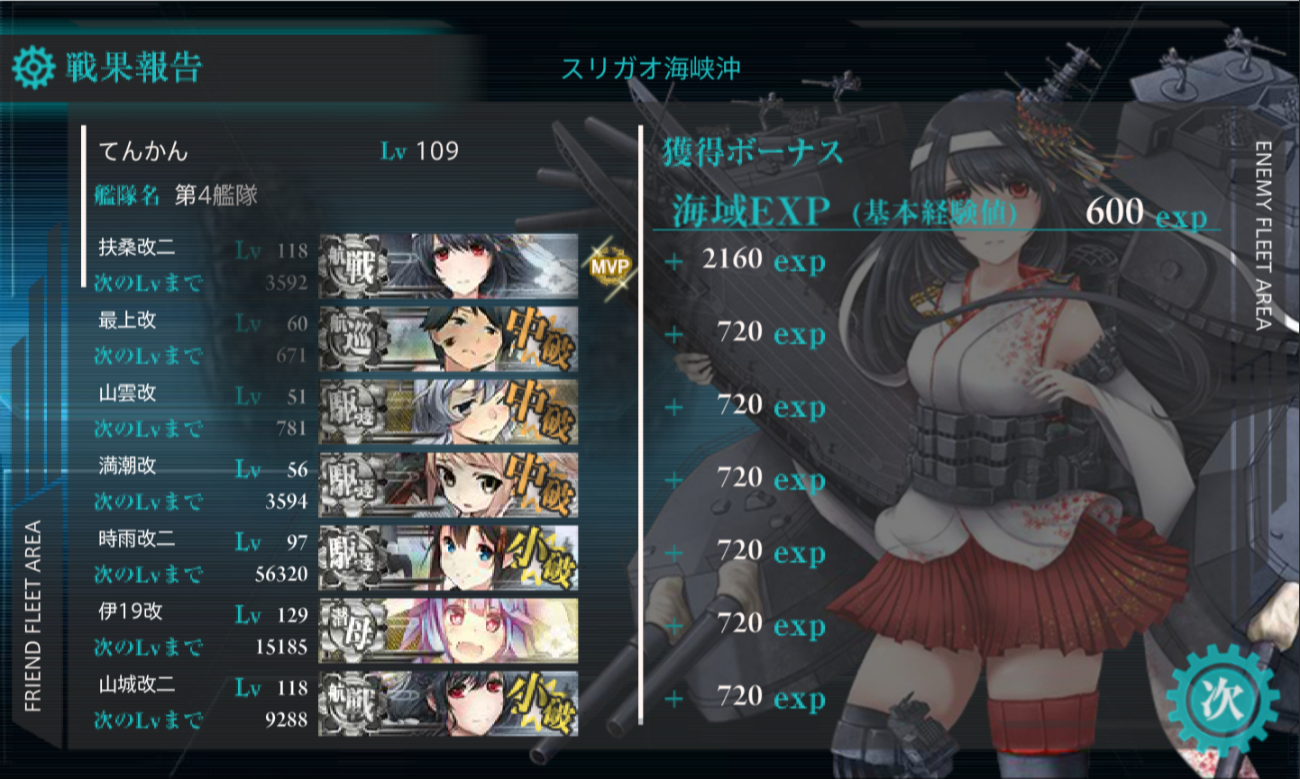Select the 山雲改 destroyer portrait banner
Image resolution: width=1300 pixels, height=779 pixels.
click(449, 412)
